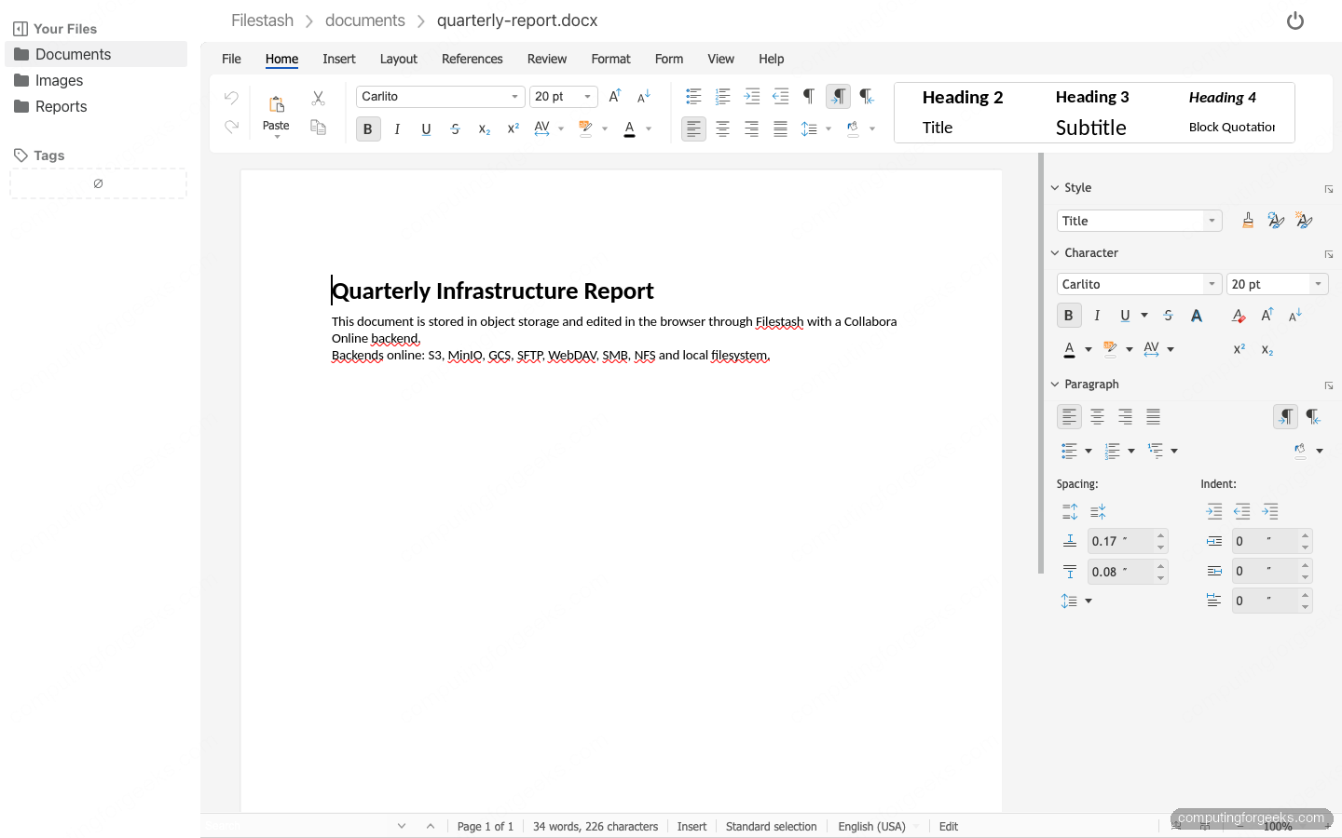Open the Filestash breadcrumb link

point(262,20)
